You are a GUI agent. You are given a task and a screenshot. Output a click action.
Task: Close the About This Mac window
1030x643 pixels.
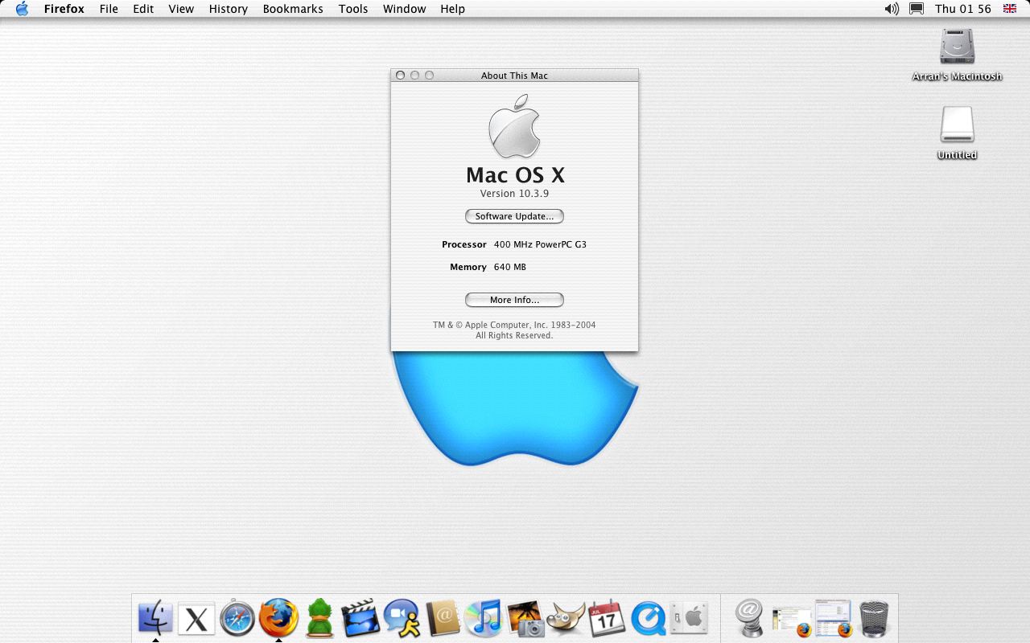[x=400, y=76]
